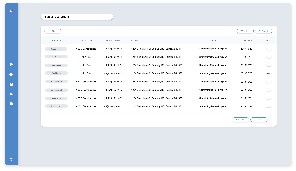Click the email address in the first row
The image size is (296, 171).
[x=213, y=49]
